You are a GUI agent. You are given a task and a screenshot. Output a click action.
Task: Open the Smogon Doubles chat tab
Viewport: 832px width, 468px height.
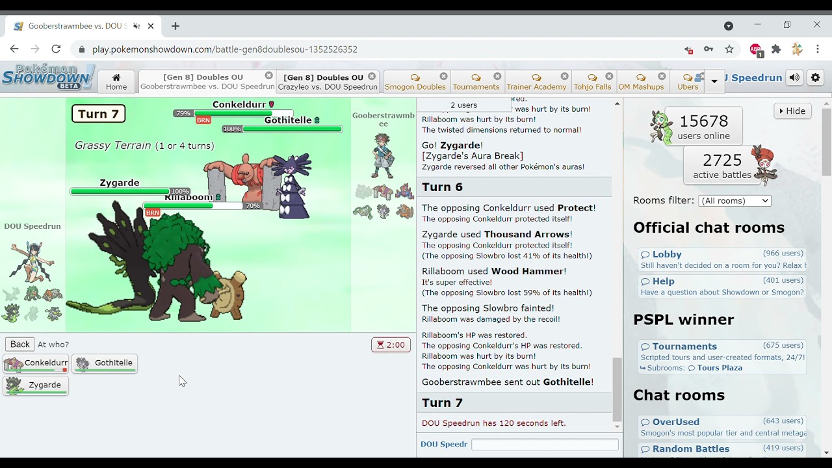coord(415,82)
